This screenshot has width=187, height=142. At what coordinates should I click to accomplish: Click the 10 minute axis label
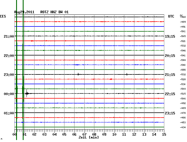[114, 135]
